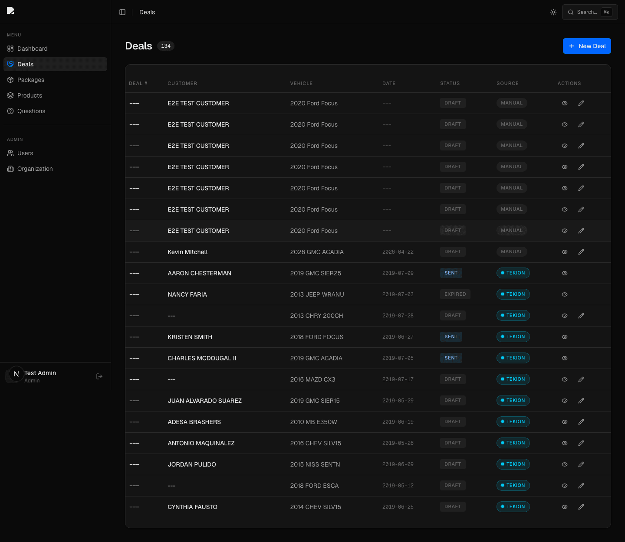
Task: View NANCY FARIA deal
Action: click(x=565, y=294)
